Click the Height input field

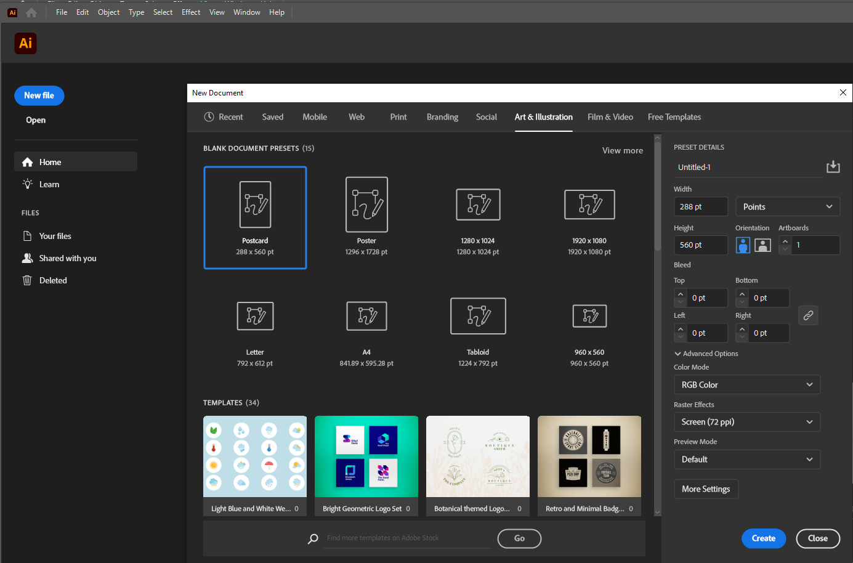pyautogui.click(x=701, y=245)
